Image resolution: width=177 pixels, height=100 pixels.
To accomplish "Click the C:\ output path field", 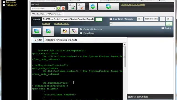I will click(137, 24).
